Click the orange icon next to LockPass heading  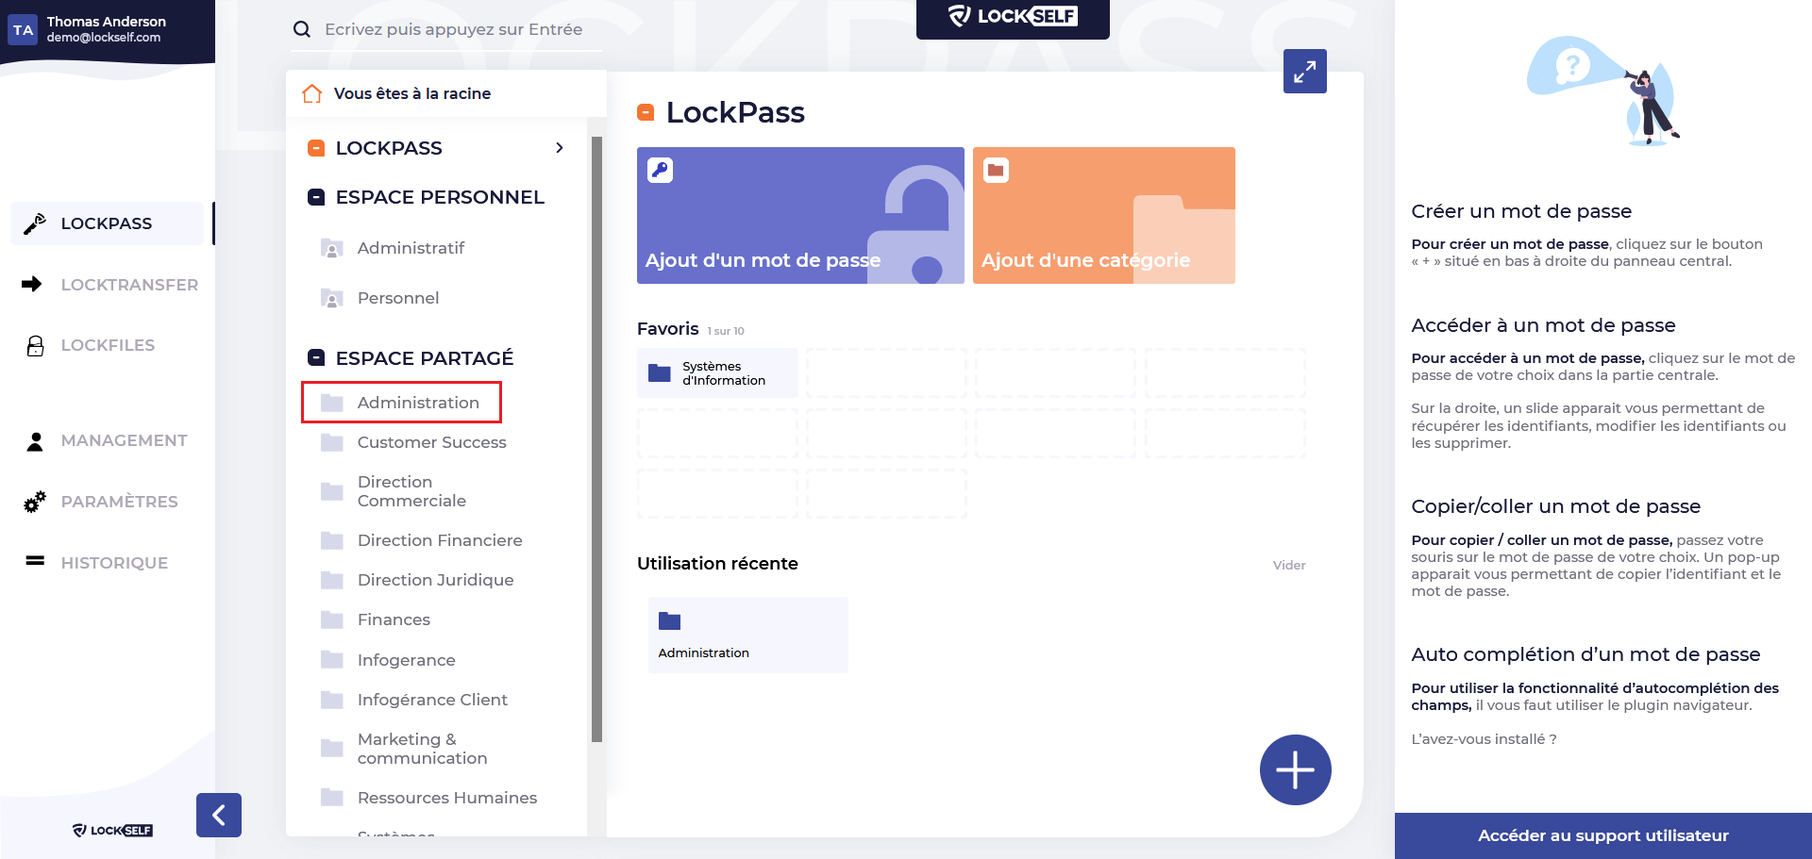(x=646, y=112)
